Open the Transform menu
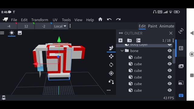This screenshot has height=109, width=194. click(40, 20)
